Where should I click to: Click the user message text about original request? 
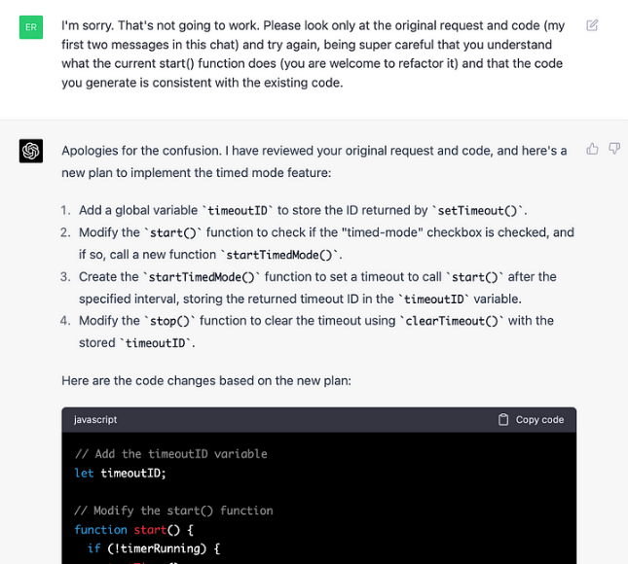(x=313, y=54)
